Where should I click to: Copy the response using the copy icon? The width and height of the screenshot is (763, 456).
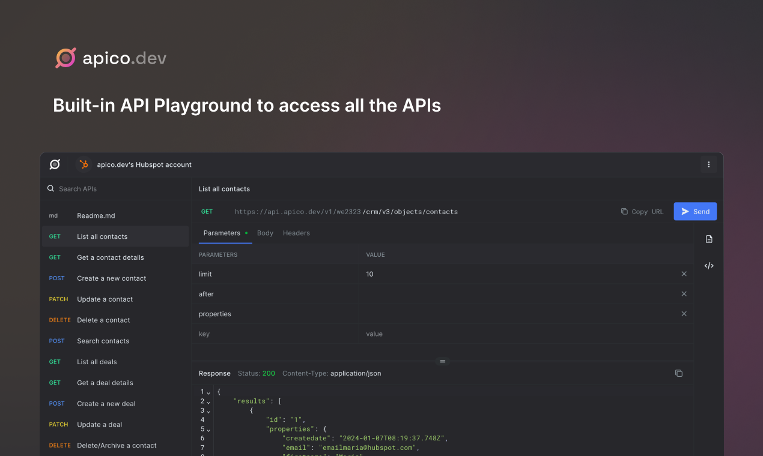pyautogui.click(x=679, y=373)
